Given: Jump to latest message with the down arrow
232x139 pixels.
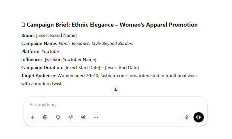Looking at the screenshot, I should tap(116, 90).
